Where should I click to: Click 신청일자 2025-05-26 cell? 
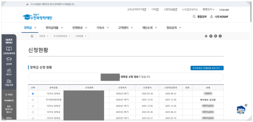pyautogui.click(x=147, y=112)
